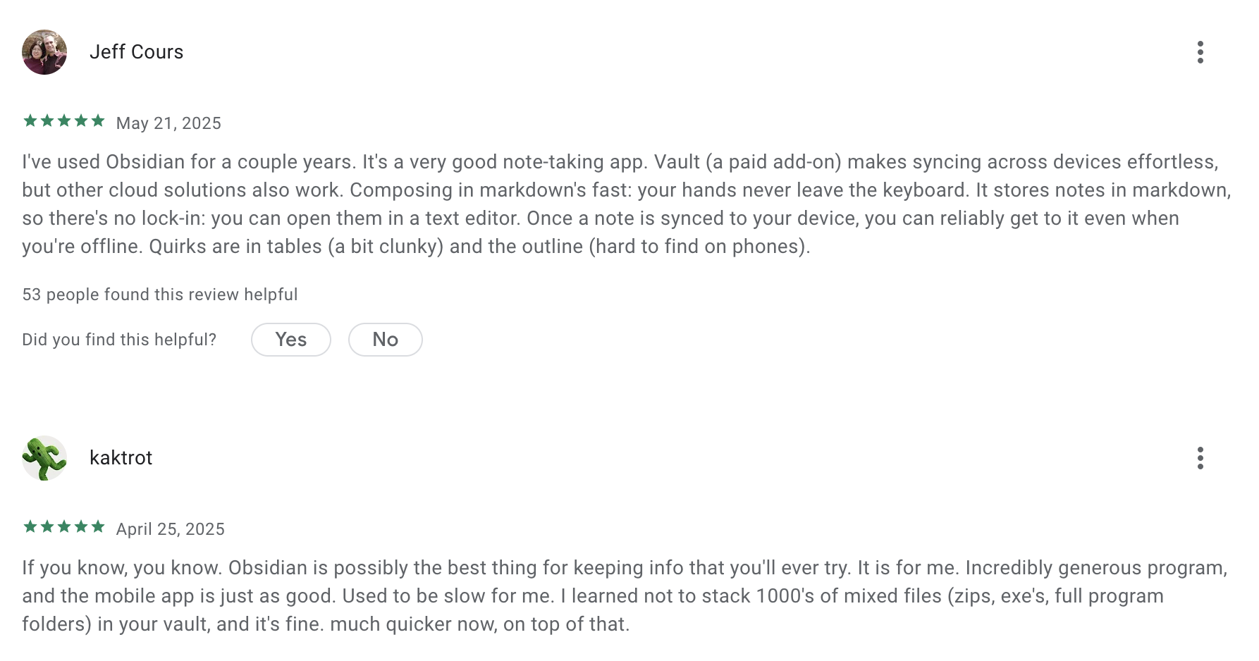This screenshot has height=661, width=1259.
Task: Click the middle star of Jeff Cours' rating
Action: tap(63, 121)
